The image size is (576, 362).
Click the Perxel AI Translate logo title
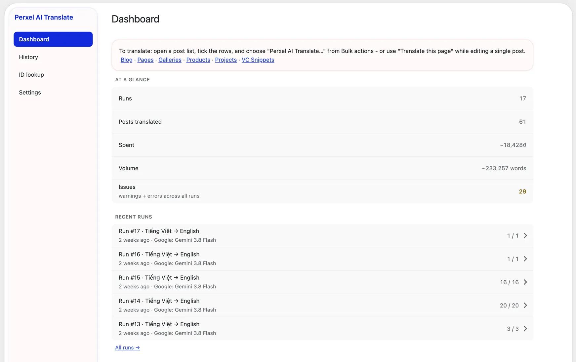pos(44,18)
